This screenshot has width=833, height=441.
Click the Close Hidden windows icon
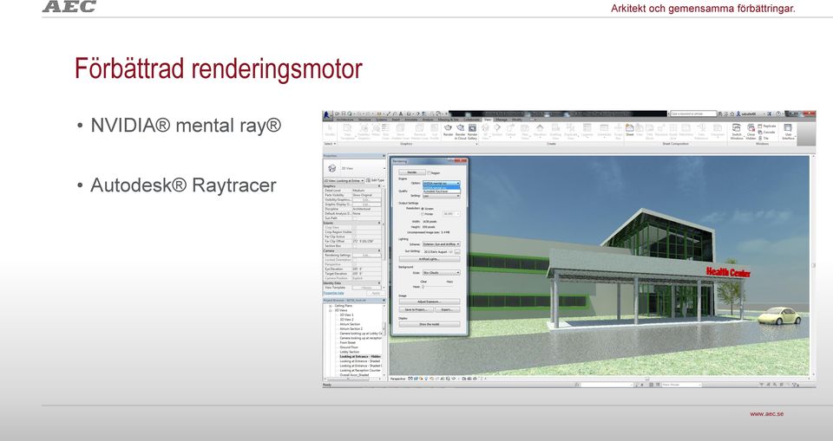(751, 128)
